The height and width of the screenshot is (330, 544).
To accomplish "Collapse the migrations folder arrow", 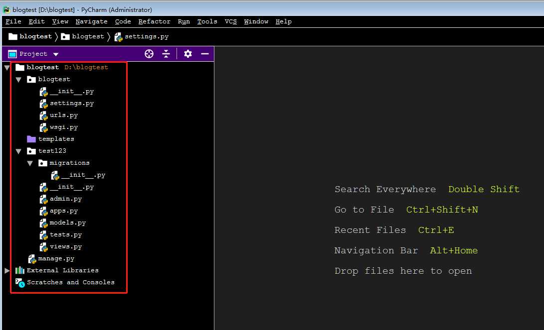I will pyautogui.click(x=30, y=163).
